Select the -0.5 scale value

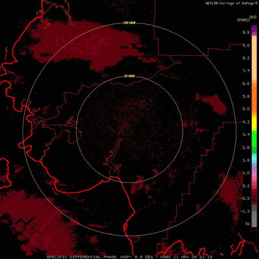pos(245,199)
